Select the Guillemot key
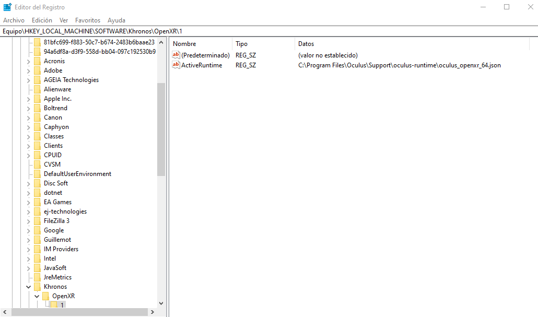The image size is (538, 317). [57, 240]
